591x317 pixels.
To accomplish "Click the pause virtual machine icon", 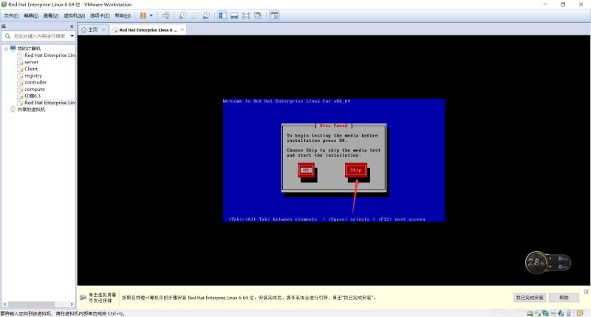I will click(x=143, y=16).
